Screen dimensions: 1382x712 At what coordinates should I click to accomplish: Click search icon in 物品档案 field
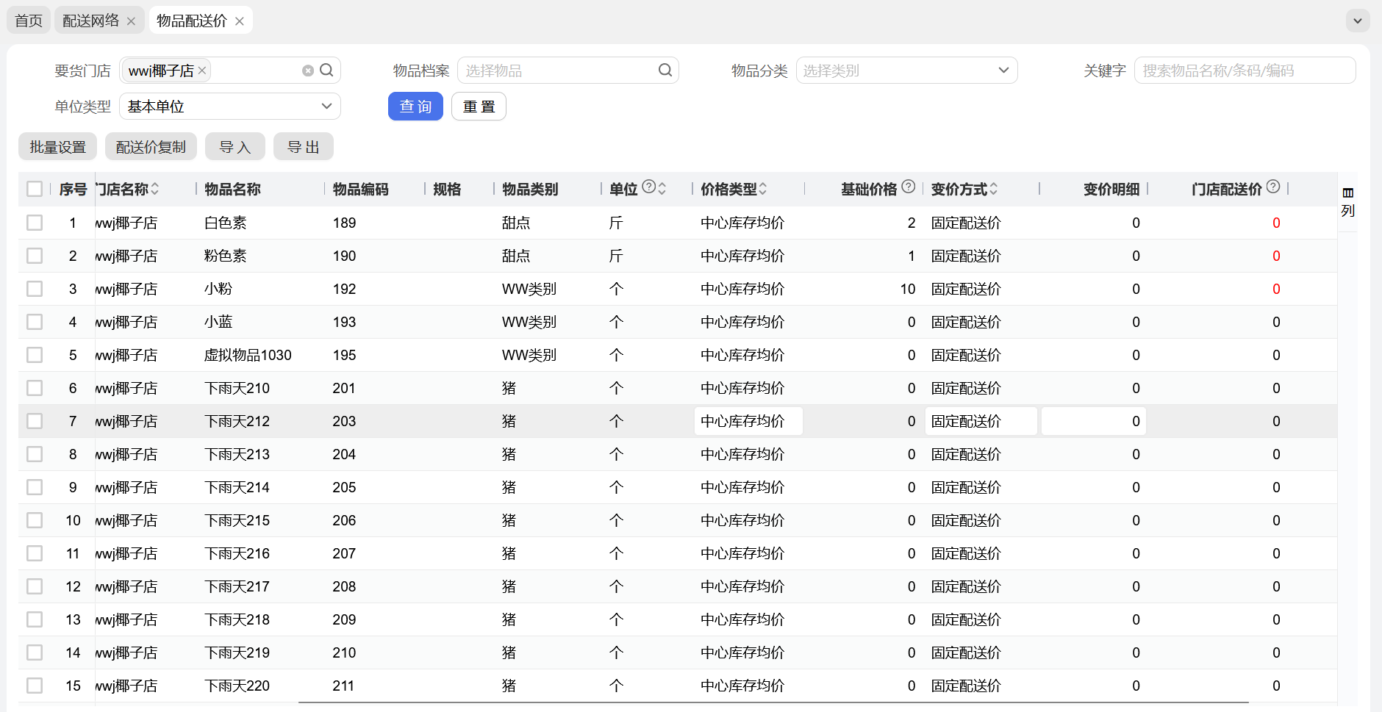665,71
